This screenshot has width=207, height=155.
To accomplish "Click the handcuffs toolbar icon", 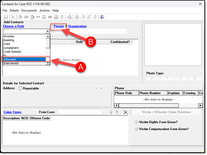I will pyautogui.click(x=38, y=17).
